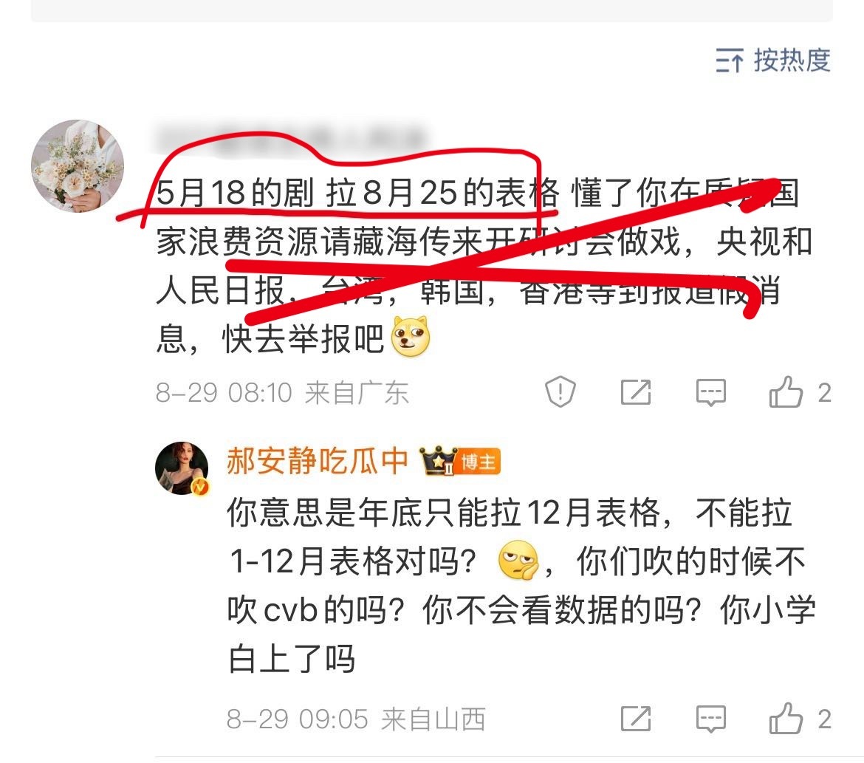
Task: Open the flower bouquet avatar profile
Action: point(77,166)
